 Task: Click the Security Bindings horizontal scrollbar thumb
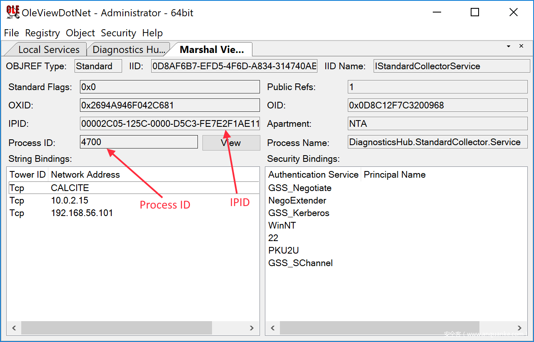click(x=379, y=328)
